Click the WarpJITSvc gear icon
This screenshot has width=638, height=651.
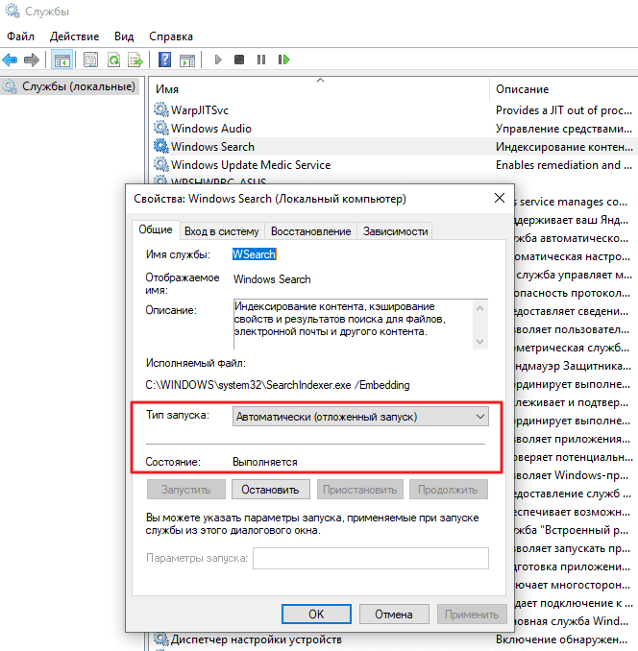pos(161,110)
